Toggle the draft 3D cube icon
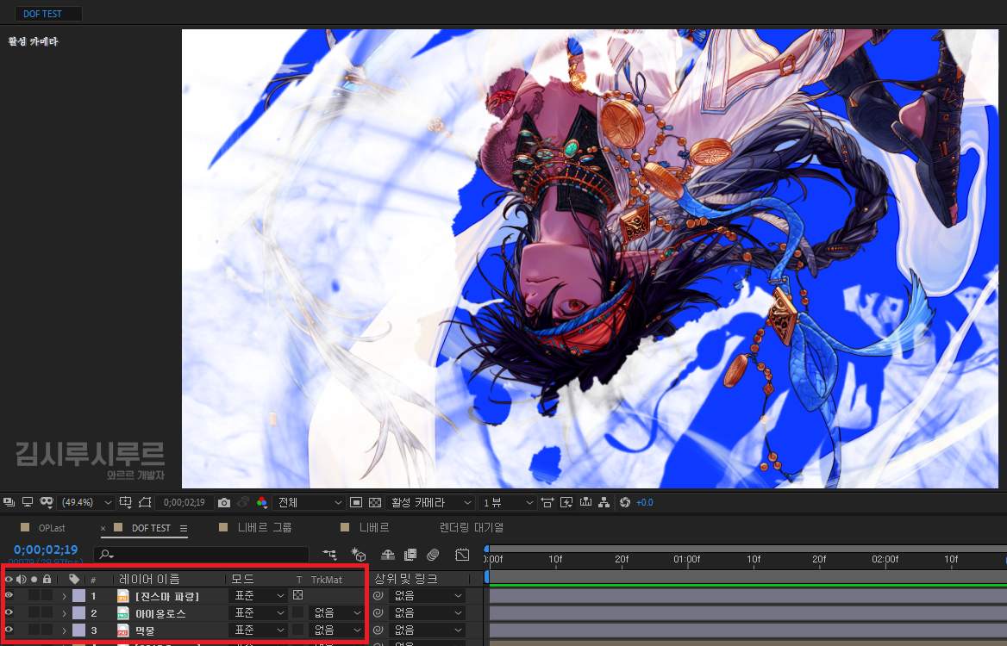Screen dimensions: 1007x646 point(359,554)
